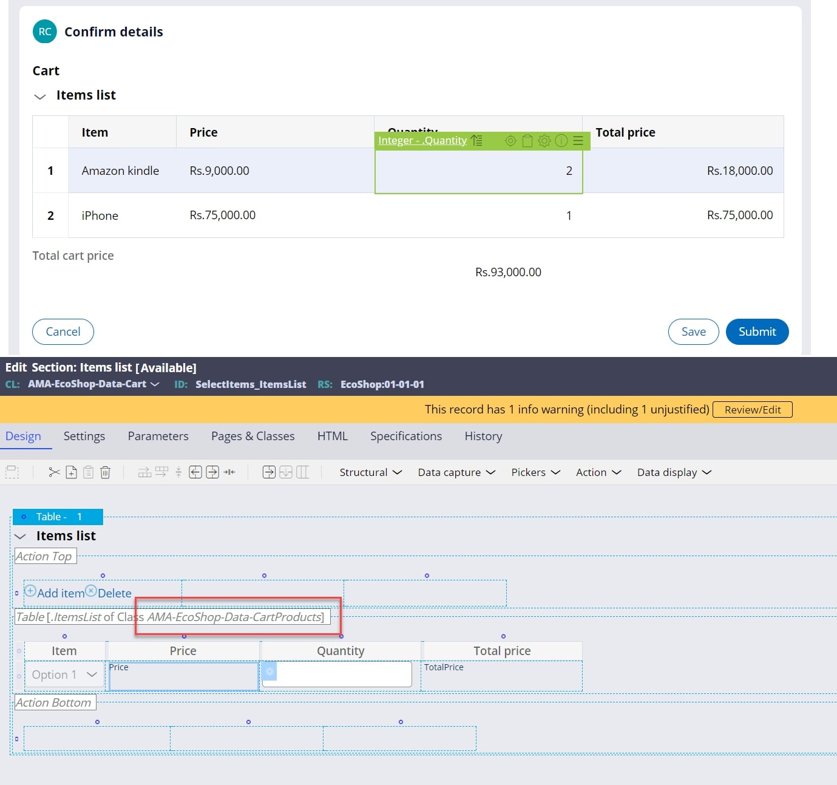Click the insert row after icon

pyautogui.click(x=144, y=472)
